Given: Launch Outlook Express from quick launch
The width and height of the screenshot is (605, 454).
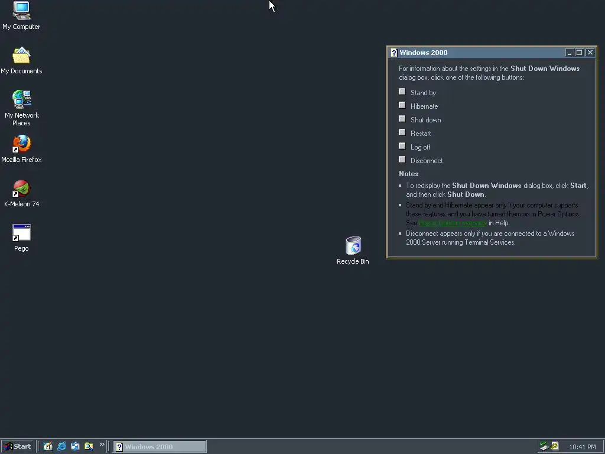Looking at the screenshot, I should coord(75,446).
